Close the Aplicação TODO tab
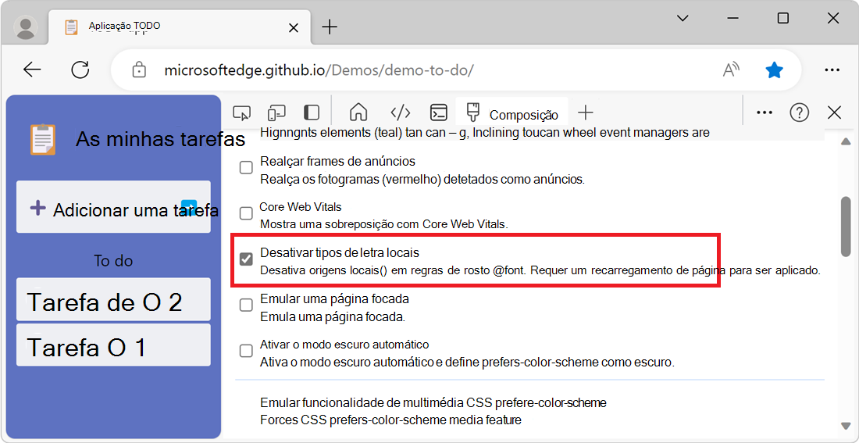 pos(294,27)
